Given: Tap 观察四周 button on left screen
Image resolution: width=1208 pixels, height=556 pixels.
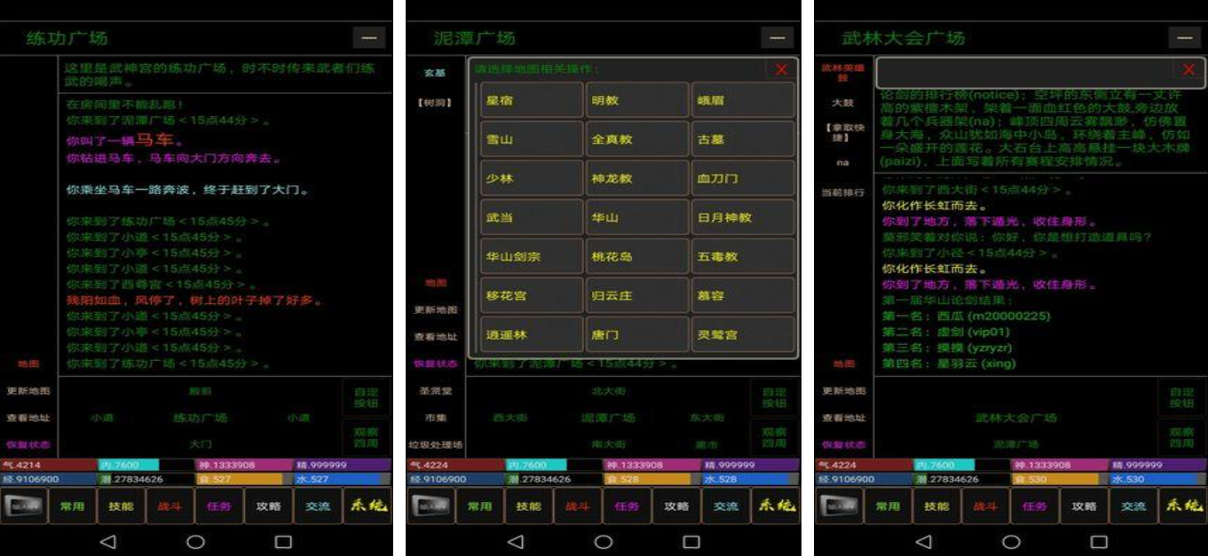Looking at the screenshot, I should 366,436.
